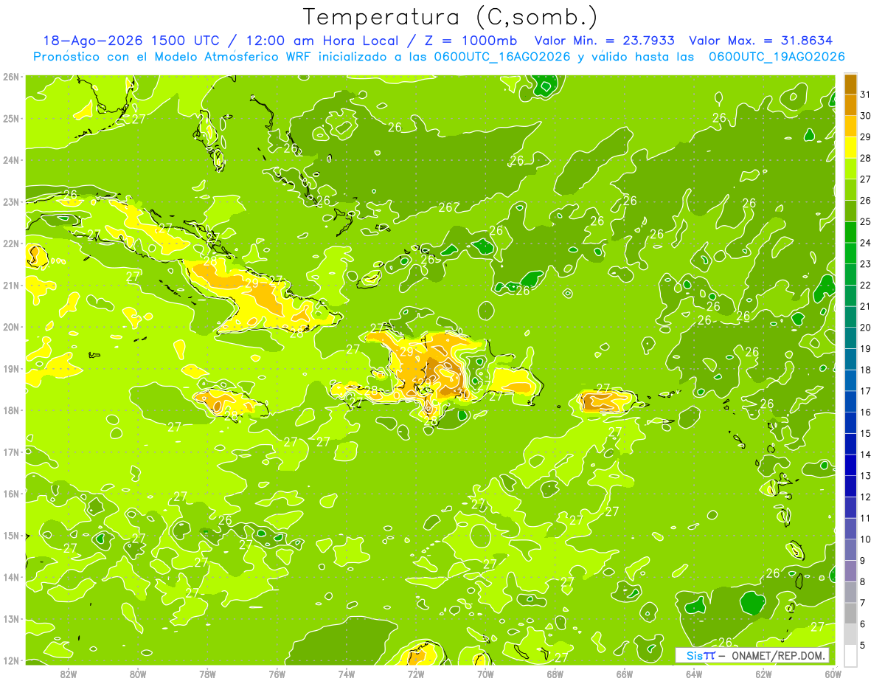Click the 15N latitude axis label
885x684 pixels.
(x=11, y=535)
